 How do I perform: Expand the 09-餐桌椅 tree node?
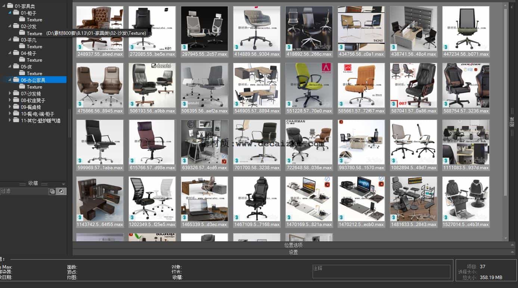point(10,107)
